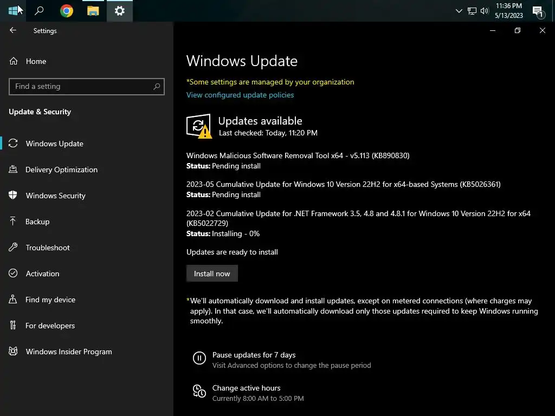The image size is (555, 416).
Task: Go to Settings Home
Action: [36, 61]
